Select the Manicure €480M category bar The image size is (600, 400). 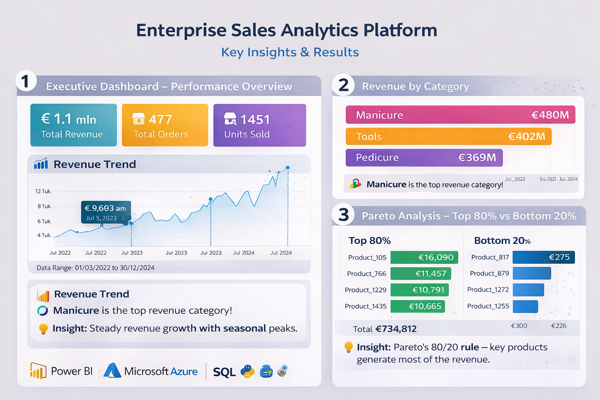pyautogui.click(x=460, y=115)
